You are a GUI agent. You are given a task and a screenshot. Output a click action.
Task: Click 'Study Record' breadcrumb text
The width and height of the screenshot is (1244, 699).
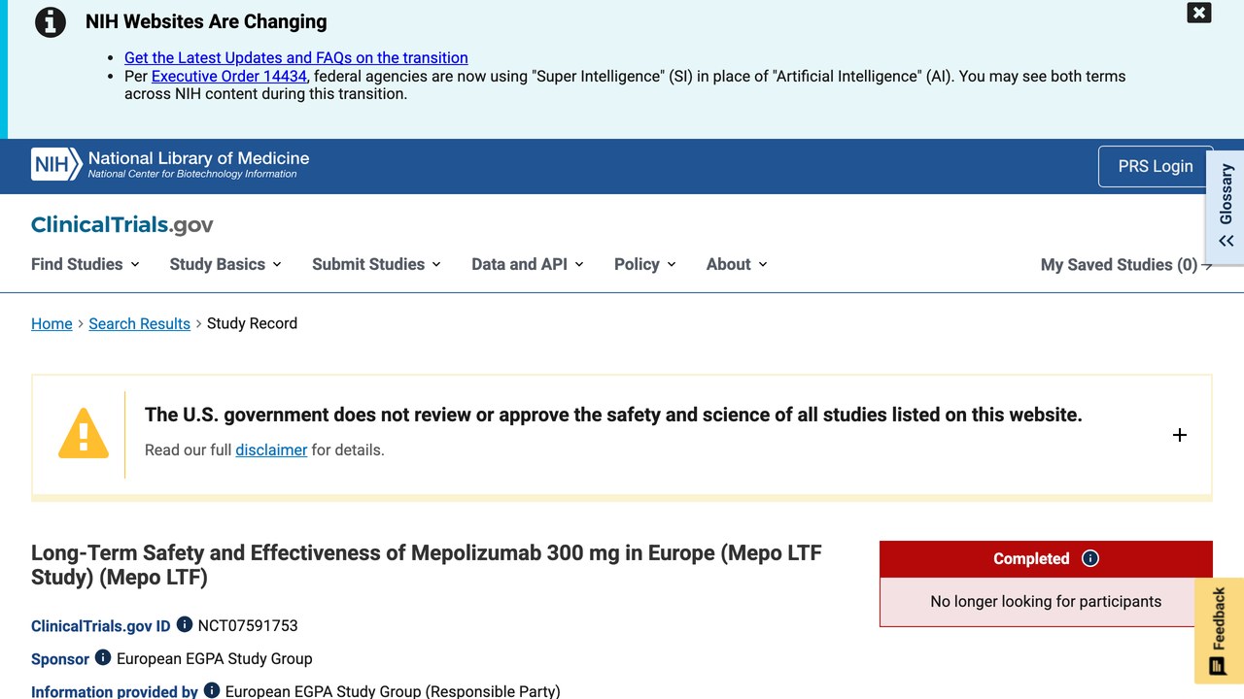pyautogui.click(x=252, y=323)
